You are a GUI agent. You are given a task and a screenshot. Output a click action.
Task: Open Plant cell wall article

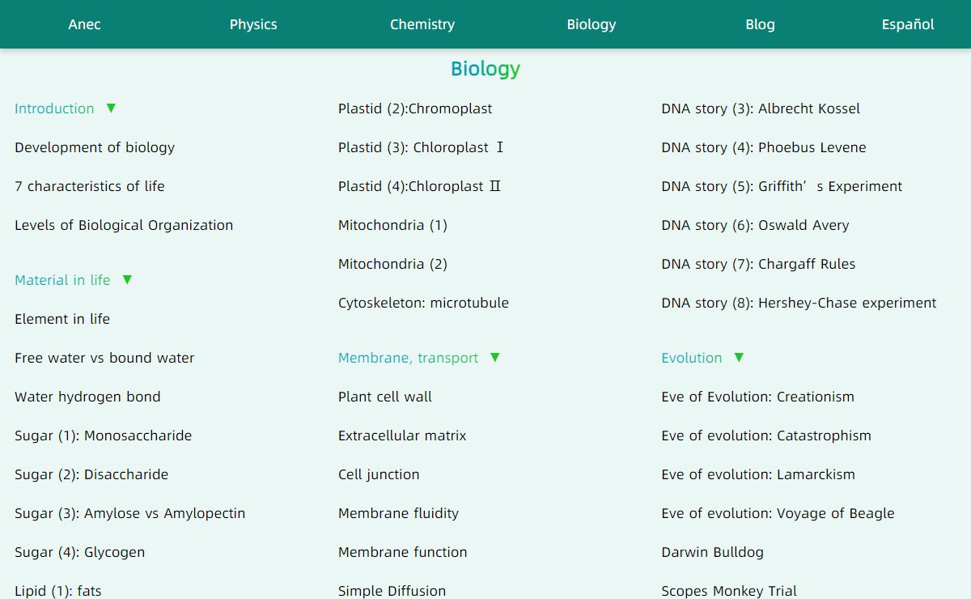pos(385,397)
